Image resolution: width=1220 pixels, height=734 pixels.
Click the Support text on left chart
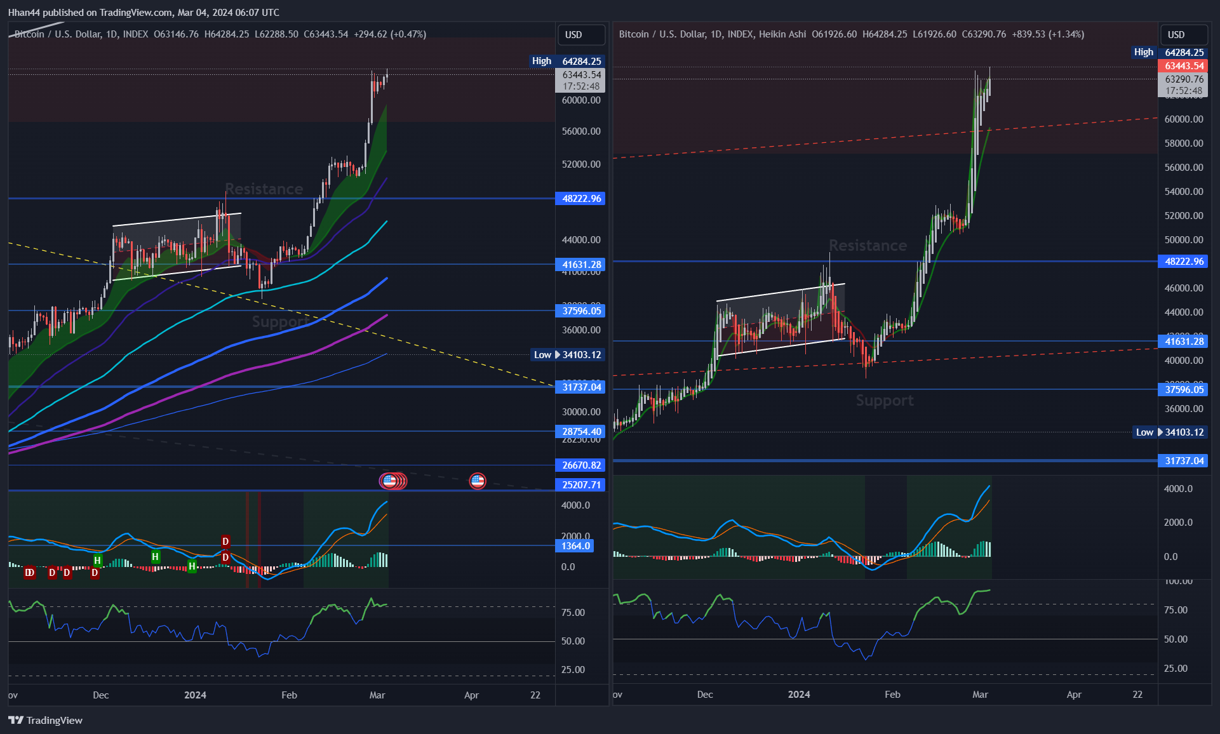pos(280,322)
